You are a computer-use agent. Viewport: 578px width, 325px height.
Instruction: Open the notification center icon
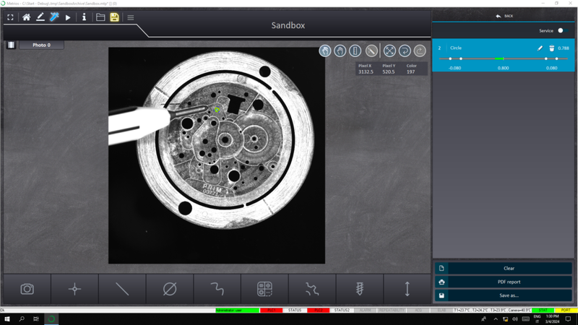(568, 319)
